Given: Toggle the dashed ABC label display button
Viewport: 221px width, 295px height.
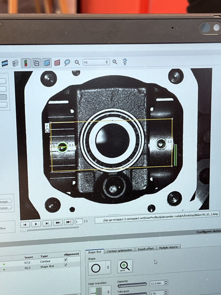Looking at the screenshot, I should tap(36, 63).
